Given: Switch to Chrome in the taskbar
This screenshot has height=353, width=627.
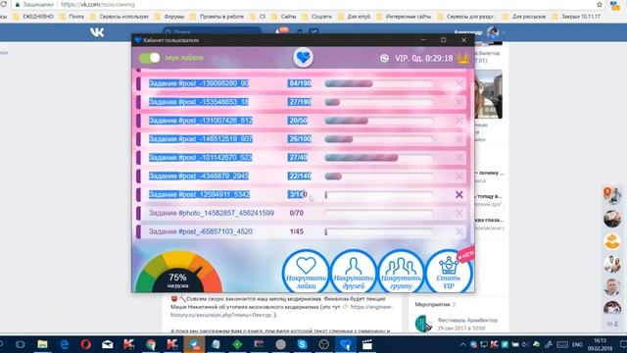Looking at the screenshot, I should pyautogui.click(x=151, y=344).
